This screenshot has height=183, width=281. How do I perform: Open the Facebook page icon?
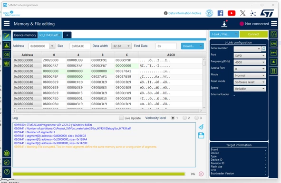pos(220,13)
